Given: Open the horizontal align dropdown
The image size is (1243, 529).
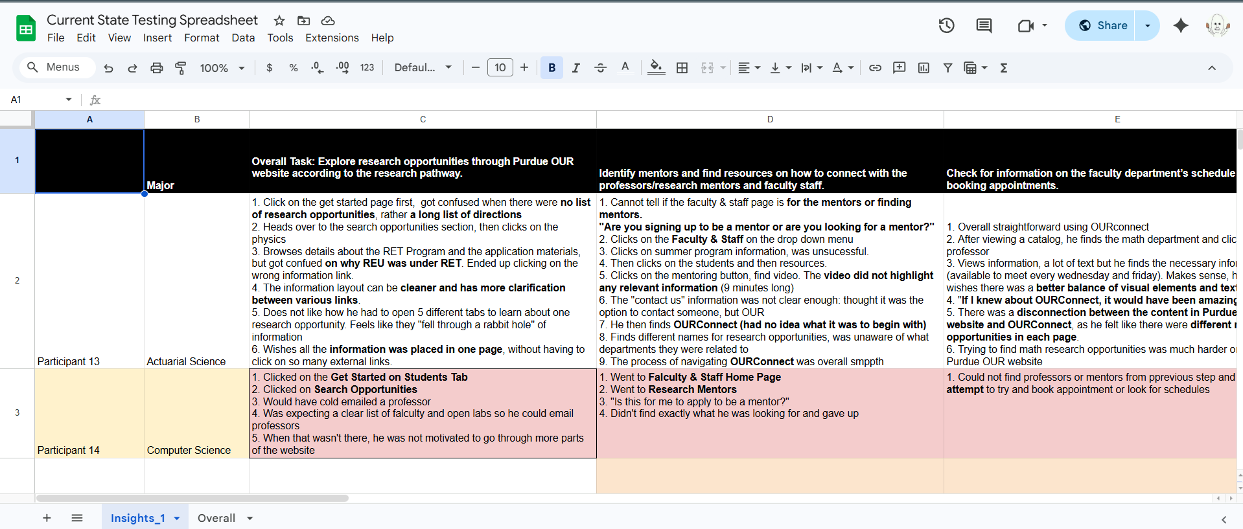Looking at the screenshot, I should pyautogui.click(x=749, y=68).
